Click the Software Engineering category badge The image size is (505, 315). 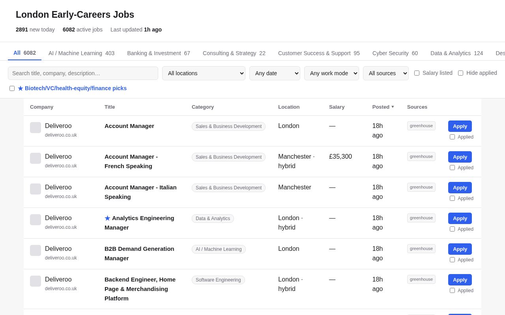(218, 280)
